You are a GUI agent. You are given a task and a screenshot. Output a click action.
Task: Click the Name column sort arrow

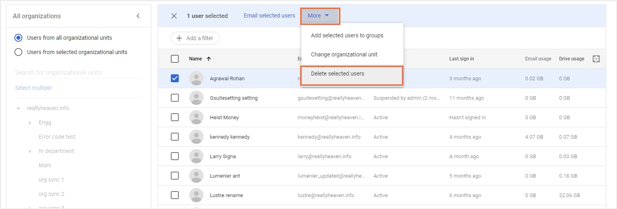pos(208,59)
